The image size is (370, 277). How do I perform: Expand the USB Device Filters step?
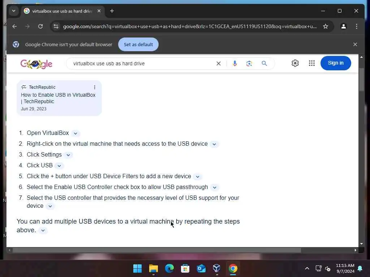[x=198, y=177]
